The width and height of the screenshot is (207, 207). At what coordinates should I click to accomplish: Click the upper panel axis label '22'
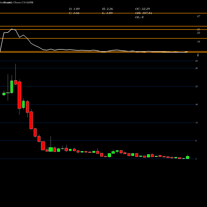[x=198, y=33]
